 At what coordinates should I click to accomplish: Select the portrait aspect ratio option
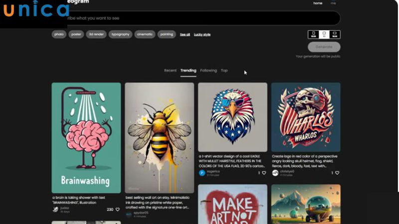(314, 35)
